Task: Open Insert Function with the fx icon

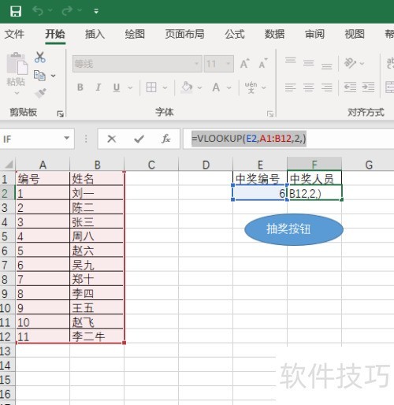Action: pyautogui.click(x=166, y=139)
